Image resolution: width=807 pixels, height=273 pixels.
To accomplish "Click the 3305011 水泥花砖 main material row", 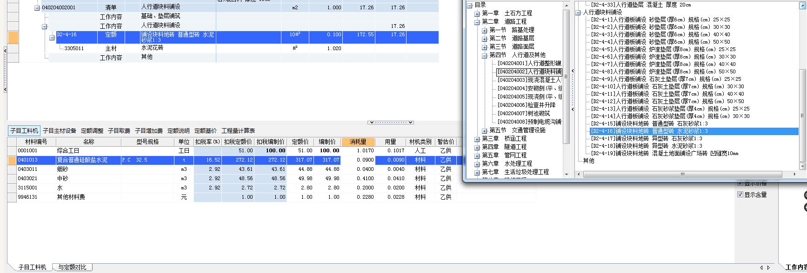I will [x=228, y=48].
